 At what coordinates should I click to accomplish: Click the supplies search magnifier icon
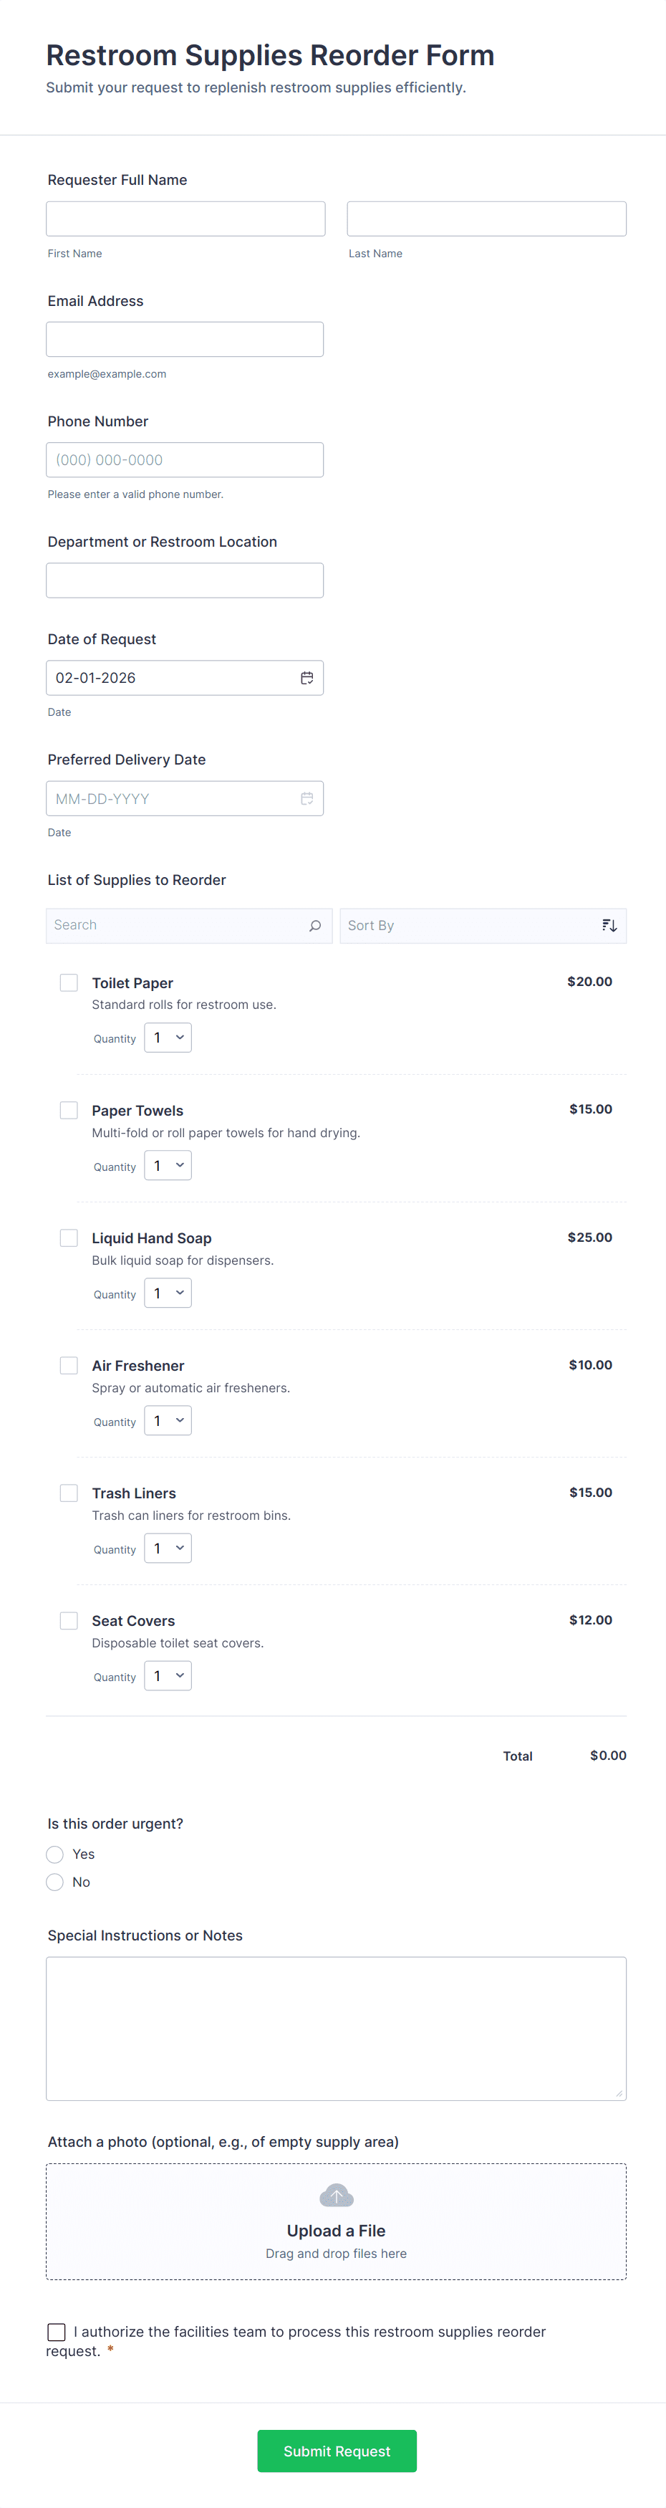[x=314, y=926]
